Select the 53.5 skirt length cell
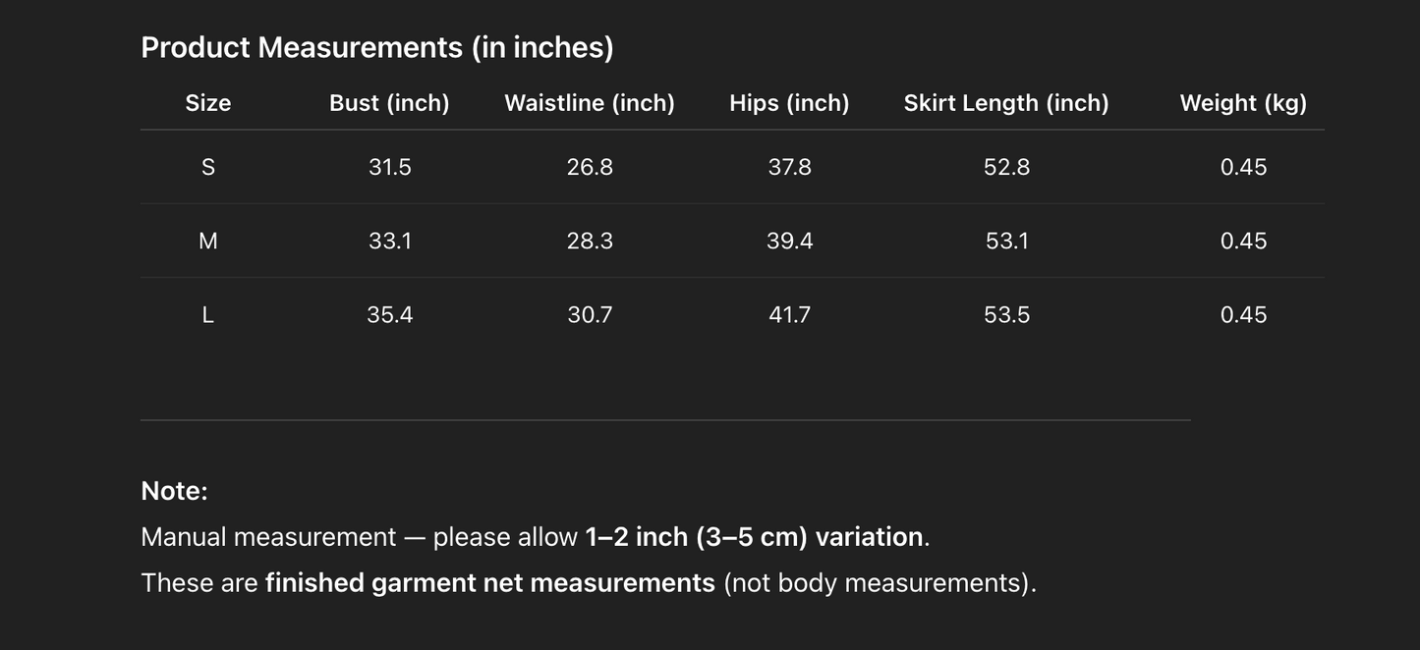Viewport: 1420px width, 650px height. tap(1007, 315)
